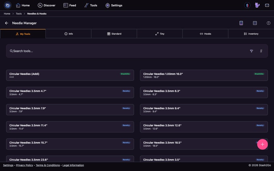Switch to the Standard tab
Image resolution: width=274 pixels, height=171 pixels.
click(114, 34)
